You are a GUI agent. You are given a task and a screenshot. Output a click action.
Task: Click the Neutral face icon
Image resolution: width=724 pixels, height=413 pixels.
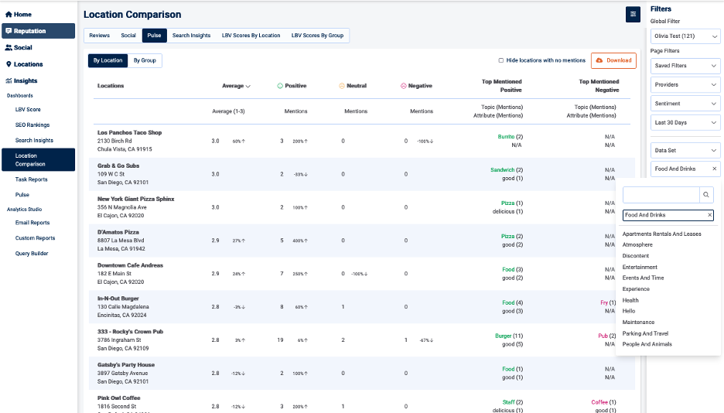(342, 86)
